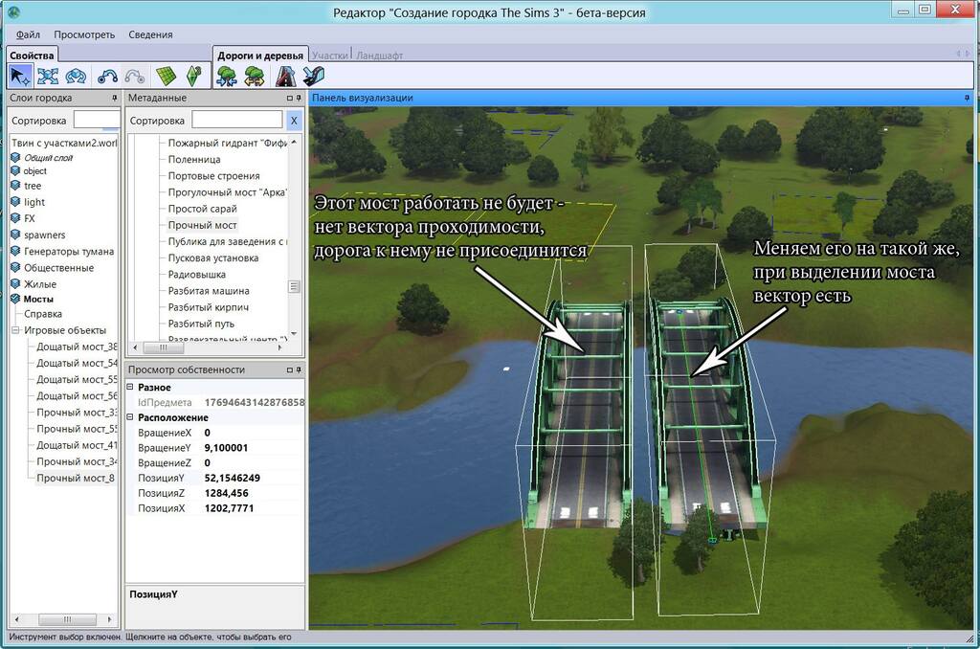
Task: Open the Файл menu
Action: coord(28,34)
